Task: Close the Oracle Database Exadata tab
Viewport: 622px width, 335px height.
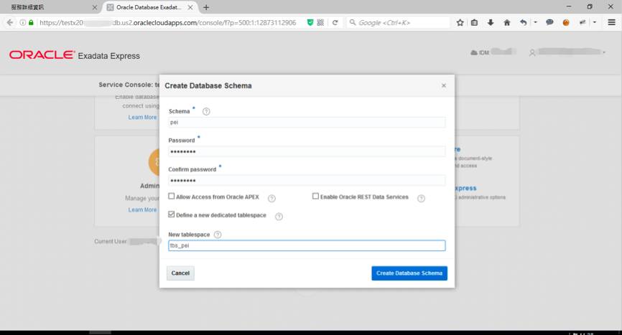Action: point(190,7)
